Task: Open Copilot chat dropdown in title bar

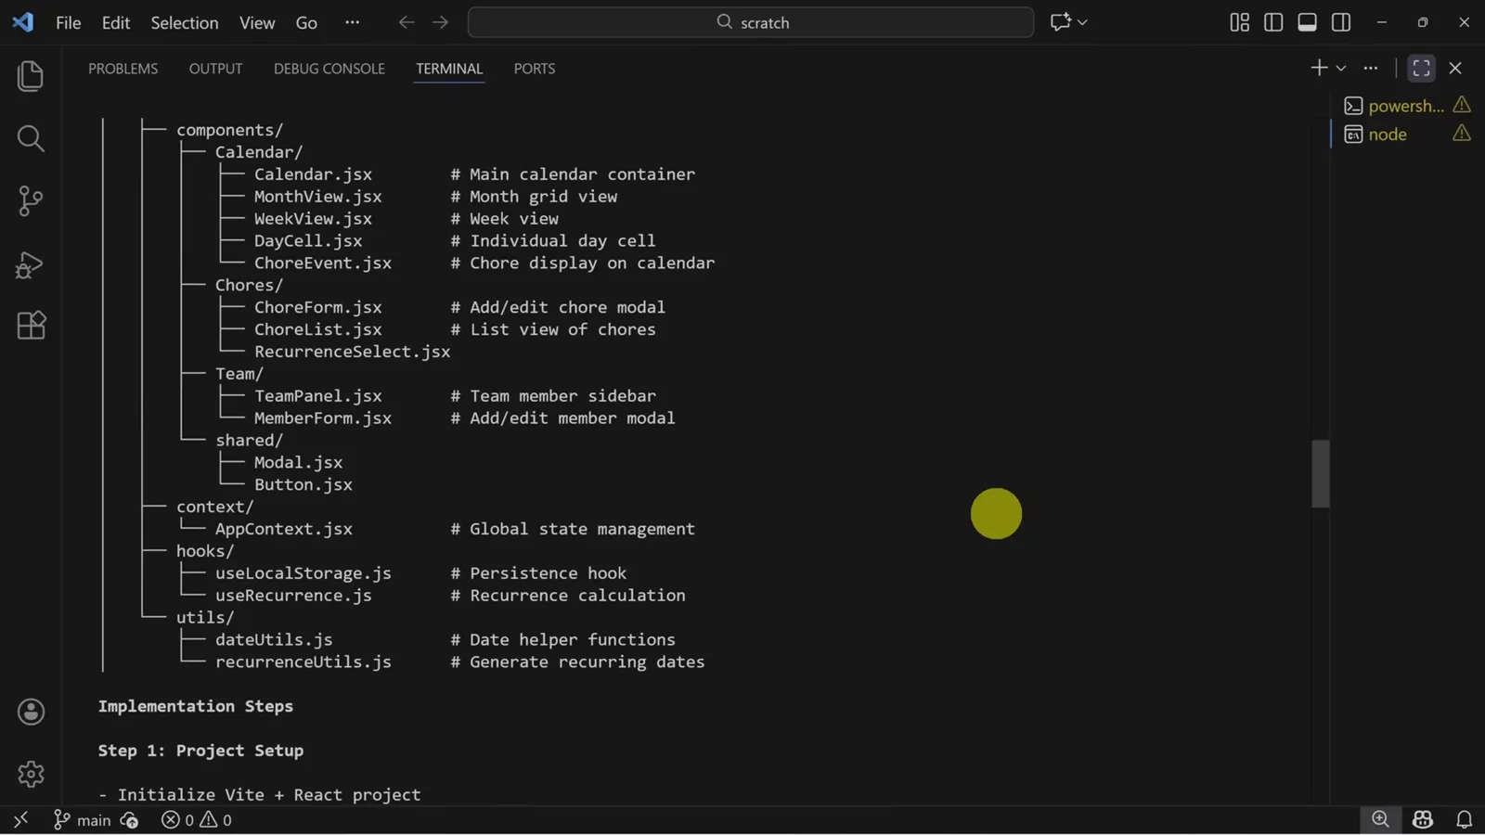Action: (x=1082, y=22)
